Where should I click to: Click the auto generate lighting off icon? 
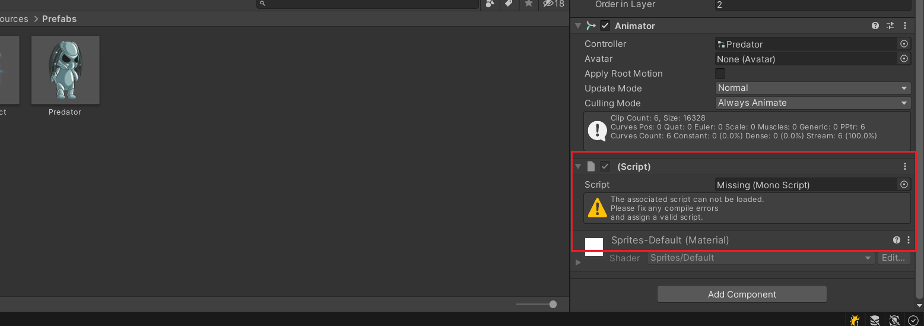coord(894,321)
